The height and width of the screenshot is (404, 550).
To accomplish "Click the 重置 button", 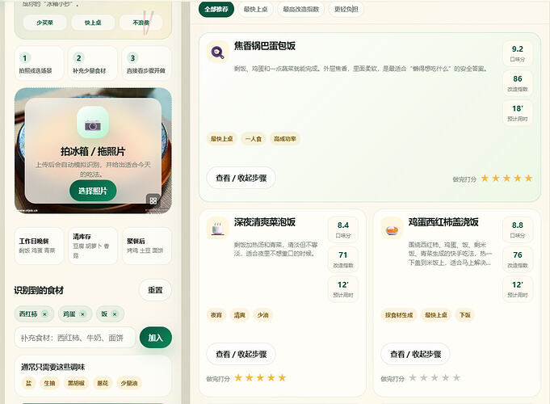I will click(155, 290).
